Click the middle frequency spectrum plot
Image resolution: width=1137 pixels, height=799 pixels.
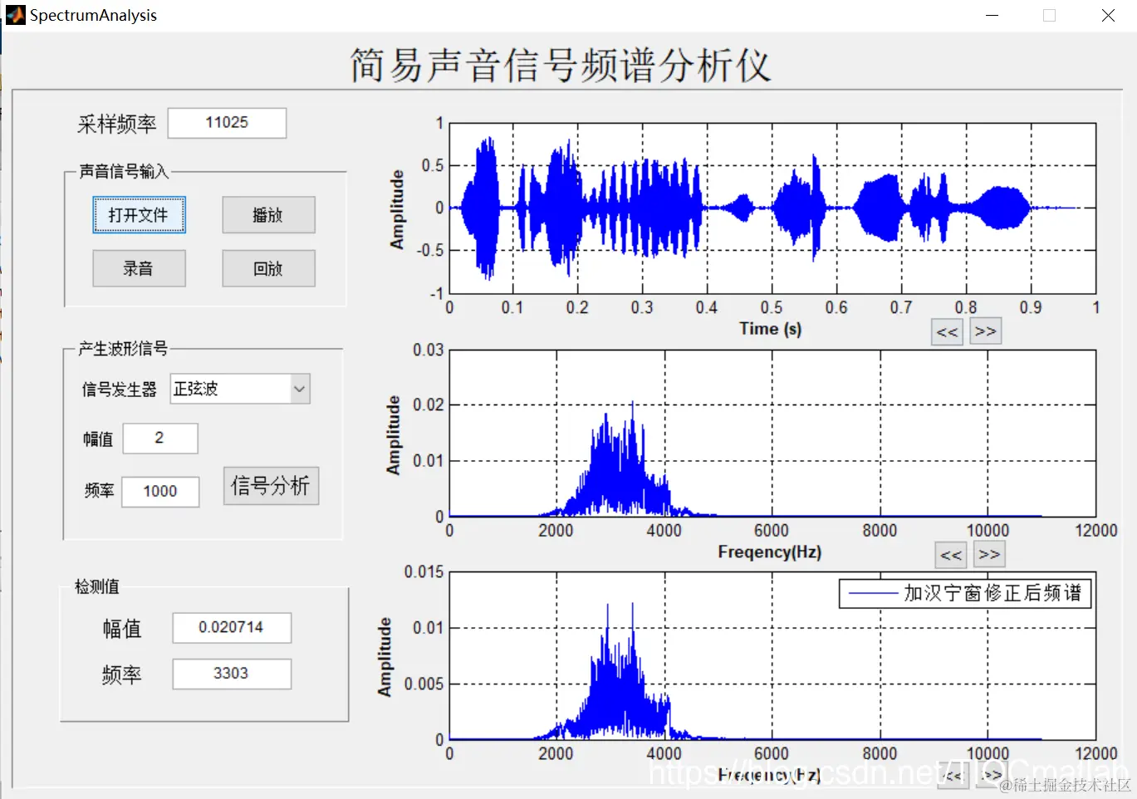click(x=772, y=434)
